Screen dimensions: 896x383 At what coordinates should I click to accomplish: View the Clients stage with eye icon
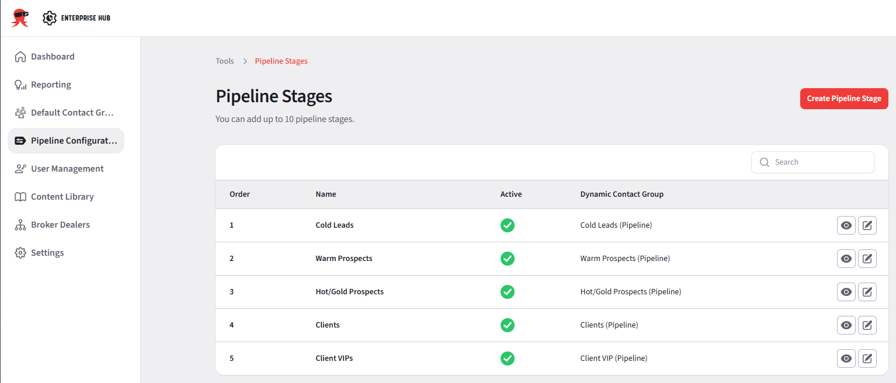pos(846,325)
